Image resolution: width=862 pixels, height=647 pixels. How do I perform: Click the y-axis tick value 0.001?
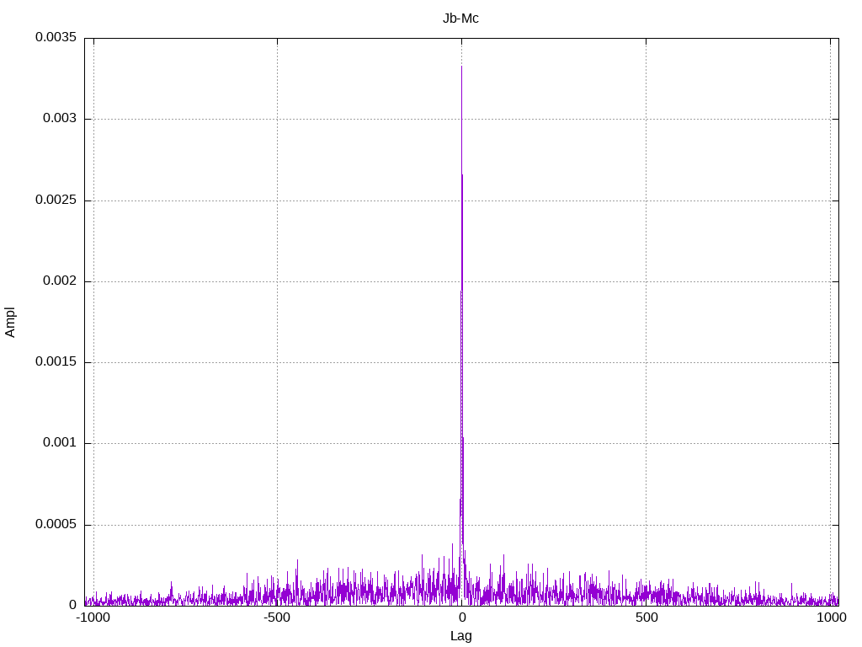point(60,442)
